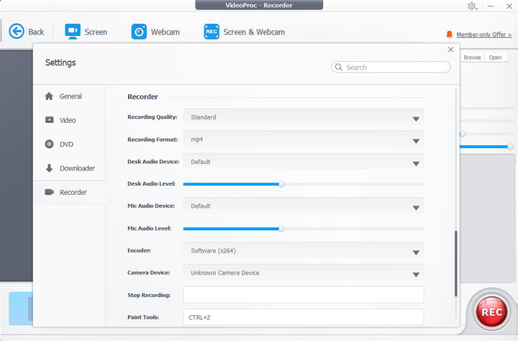
Task: Click the Back arrow icon
Action: pos(17,32)
